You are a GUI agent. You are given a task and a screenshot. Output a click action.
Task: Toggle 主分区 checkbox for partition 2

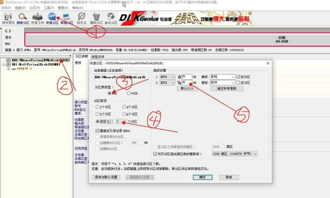click(238, 82)
